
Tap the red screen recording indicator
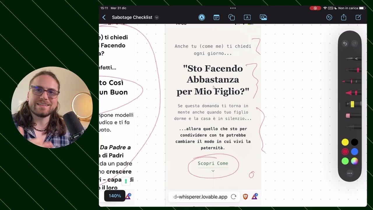point(315,8)
